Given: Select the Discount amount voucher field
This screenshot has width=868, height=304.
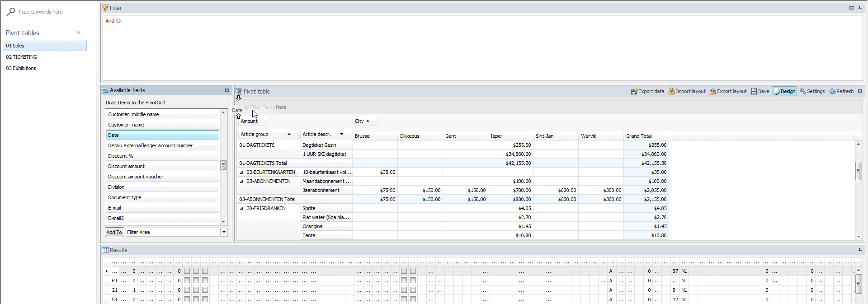Looking at the screenshot, I should pos(136,177).
